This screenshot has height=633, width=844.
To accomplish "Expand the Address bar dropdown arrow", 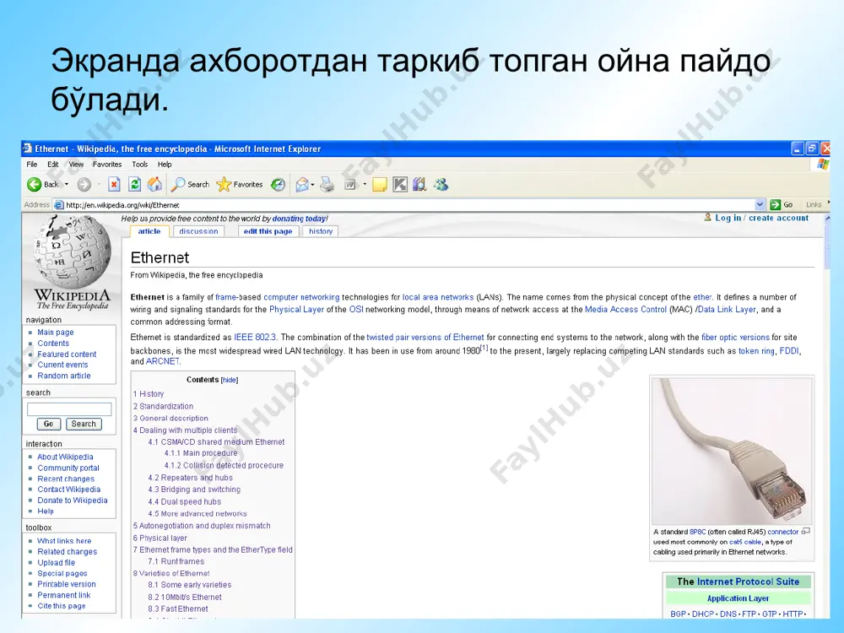I will point(760,204).
